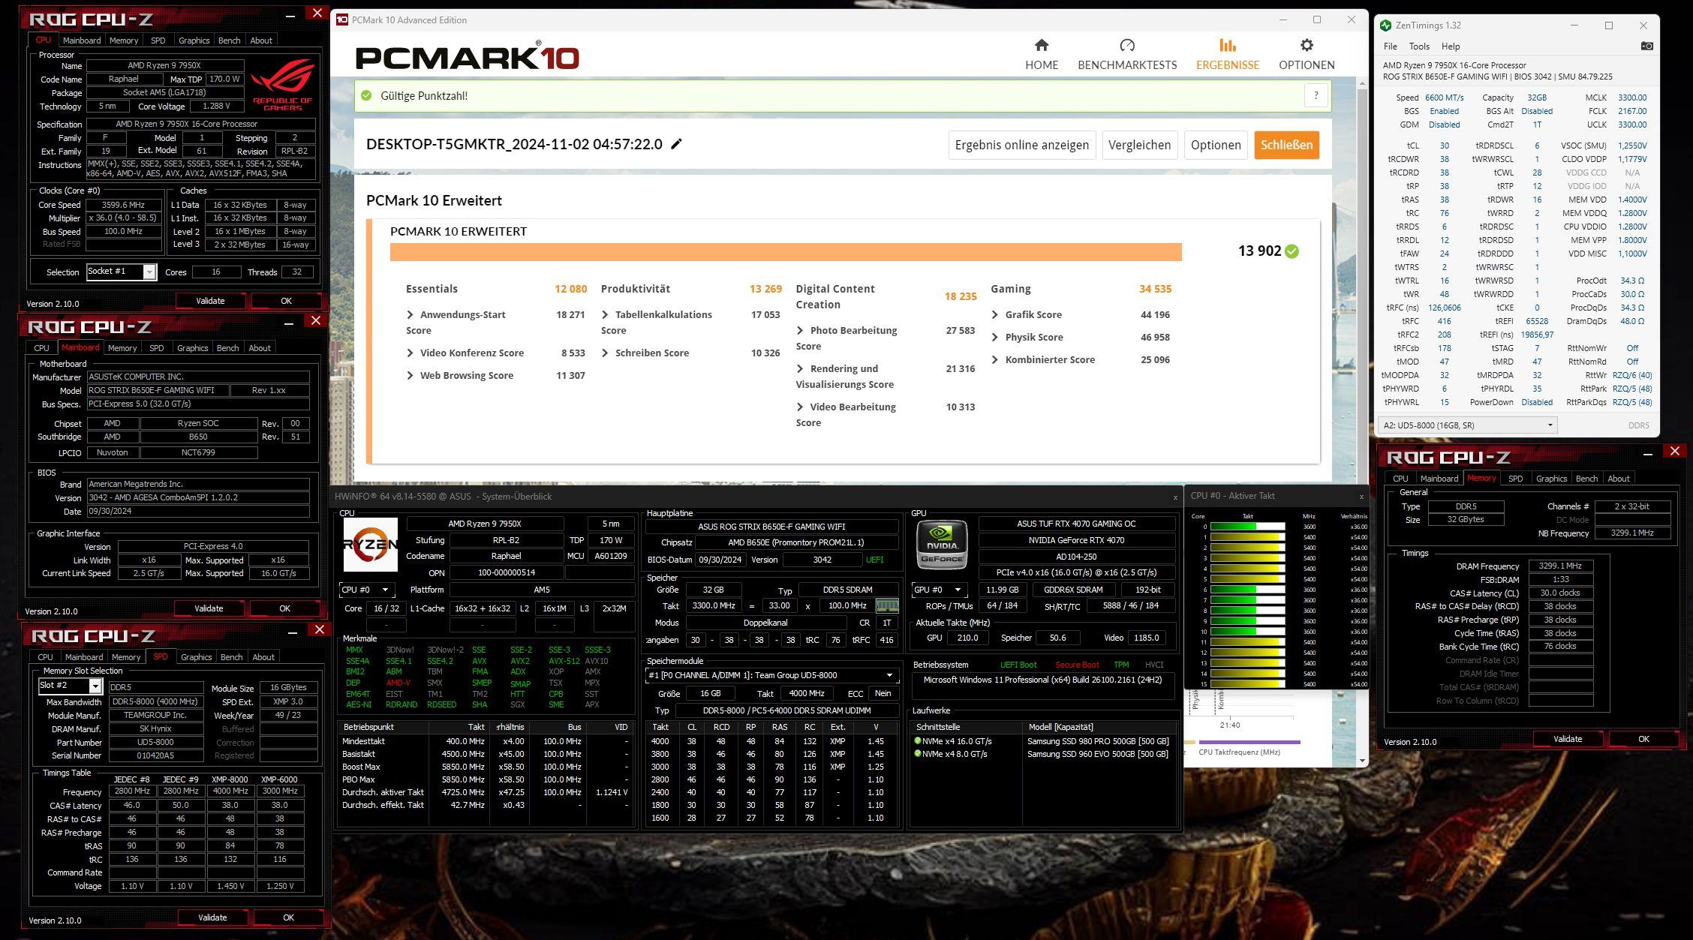The image size is (1693, 940).
Task: Click the pencil icon to rename result
Action: (x=676, y=144)
